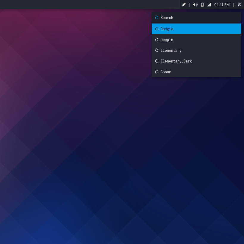Image resolution: width=244 pixels, height=244 pixels.
Task: Click the droplet icon next to Elementary_Dark
Action: (157, 61)
